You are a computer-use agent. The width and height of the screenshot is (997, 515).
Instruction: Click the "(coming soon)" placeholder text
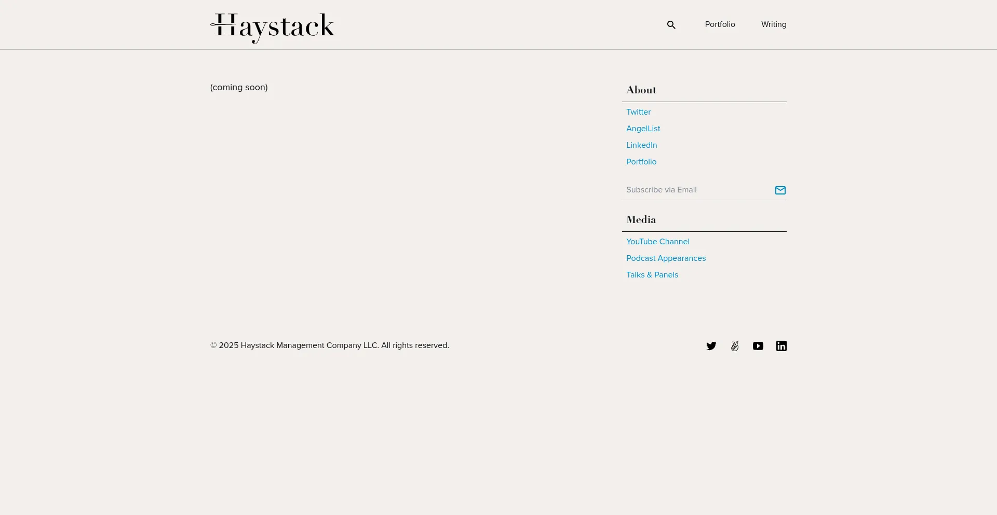point(239,88)
